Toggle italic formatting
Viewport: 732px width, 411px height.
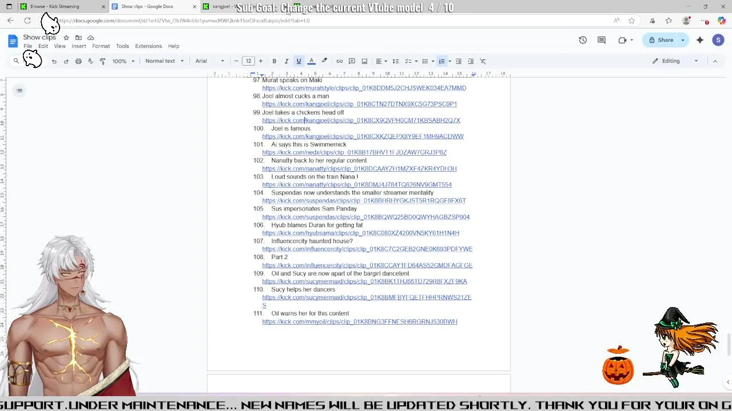287,61
